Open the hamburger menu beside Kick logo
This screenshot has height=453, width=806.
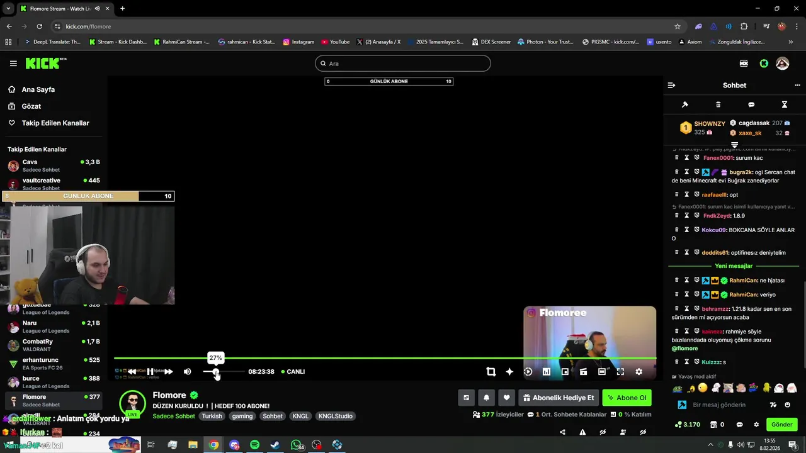(13, 64)
